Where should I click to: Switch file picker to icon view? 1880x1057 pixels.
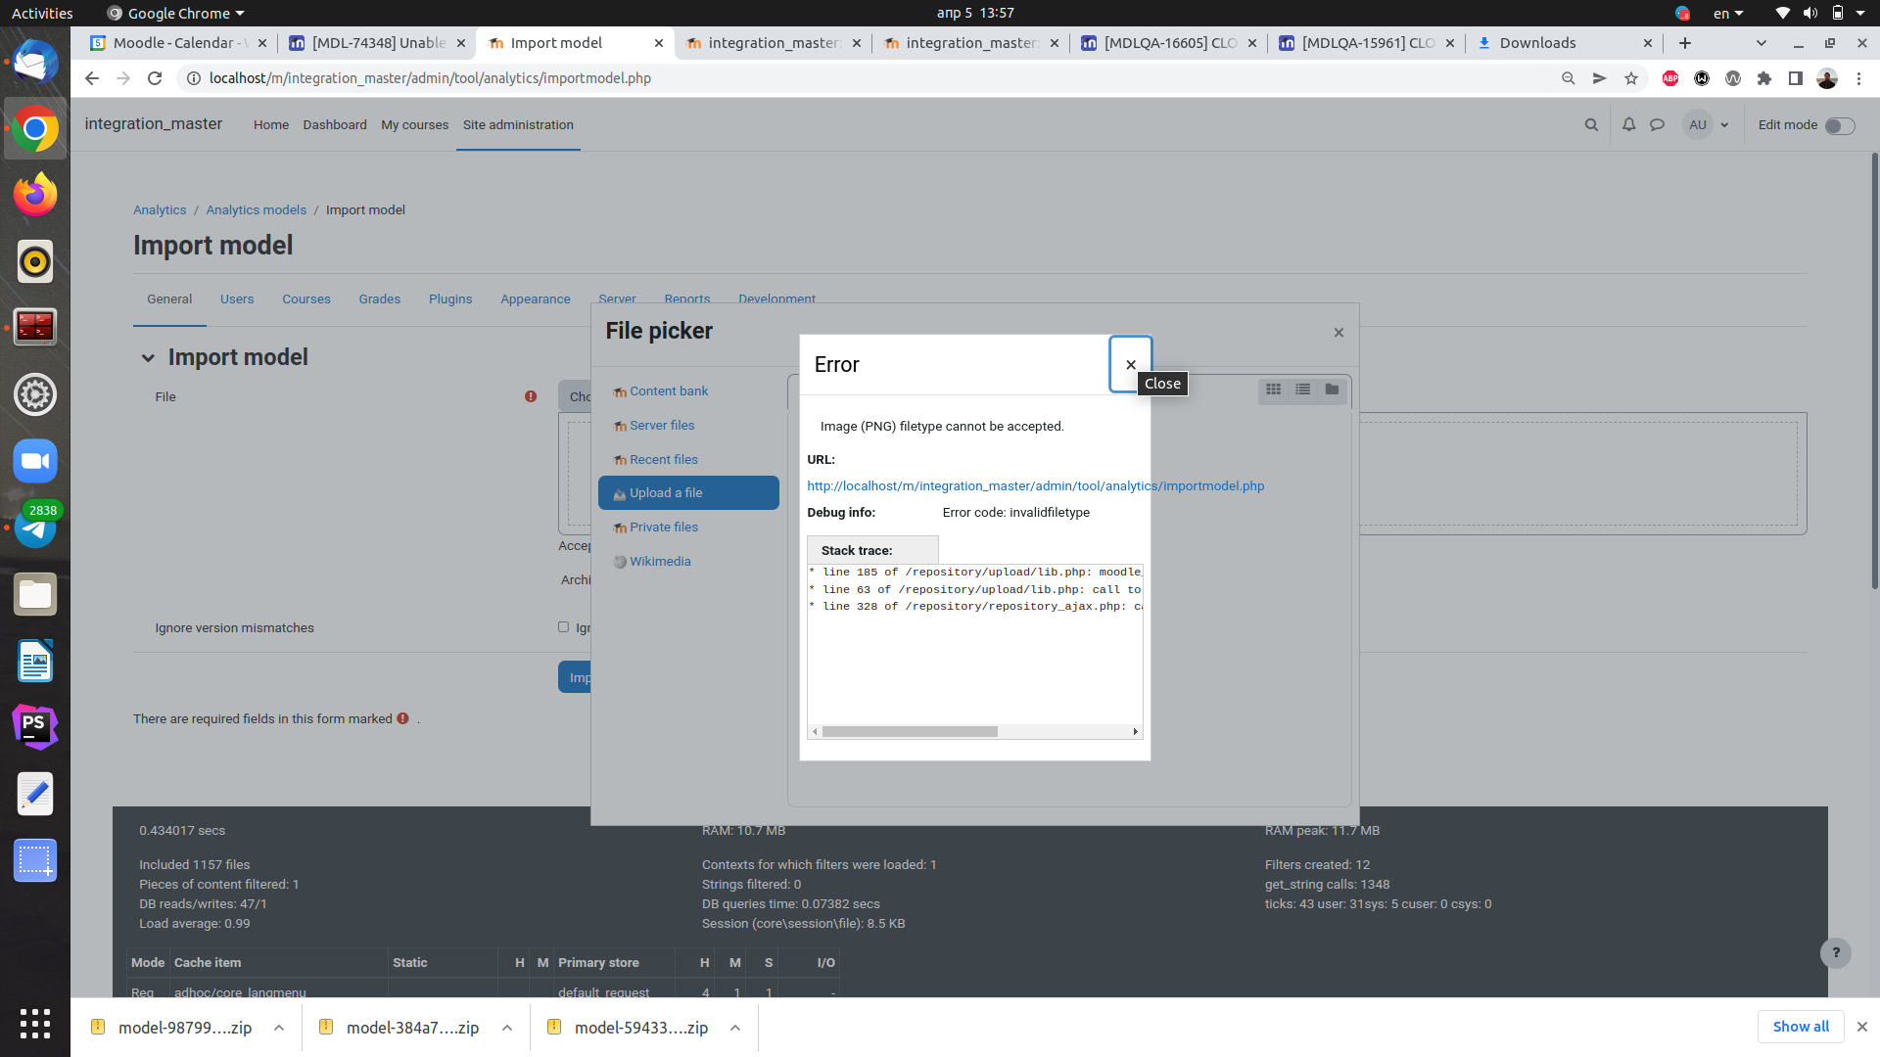click(x=1273, y=390)
